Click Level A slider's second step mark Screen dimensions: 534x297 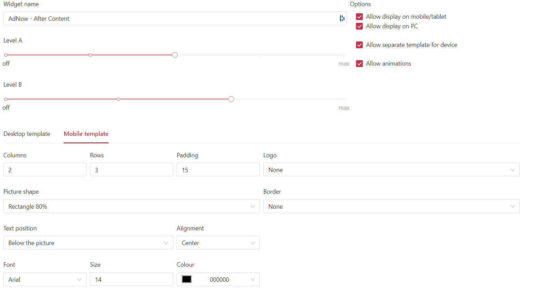(x=91, y=55)
